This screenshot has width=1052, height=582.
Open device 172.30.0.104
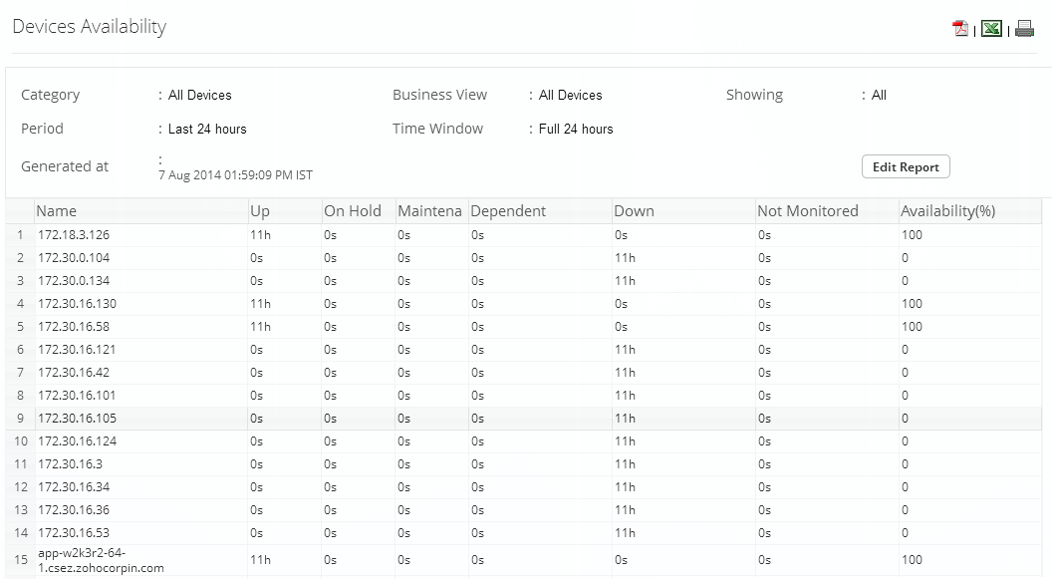(x=74, y=258)
